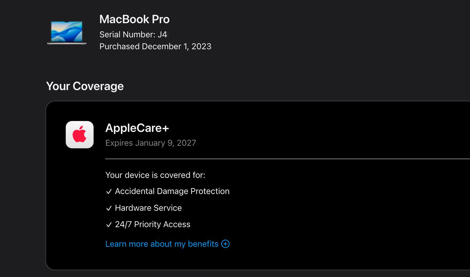Click the Your Coverage heading
Viewport: 470px width, 277px height.
[x=85, y=86]
